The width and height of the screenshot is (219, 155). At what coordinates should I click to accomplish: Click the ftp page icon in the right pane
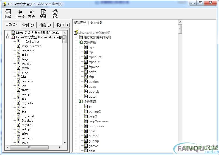point(86,52)
